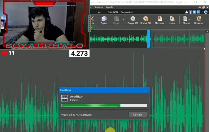The height and width of the screenshot is (132, 209).
Task: Share on LinkedIn icon
Action: pos(198,12)
